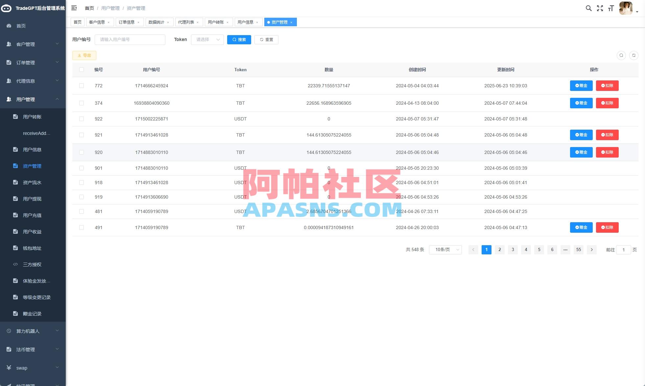Open the 10条/页 page size dropdown
The image size is (645, 386).
(445, 249)
